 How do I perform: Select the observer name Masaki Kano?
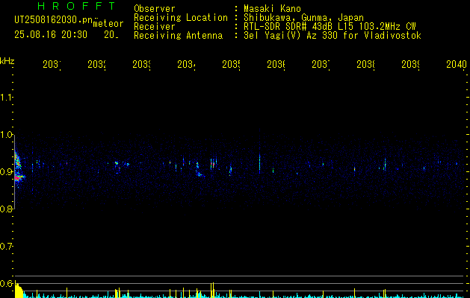(x=272, y=8)
